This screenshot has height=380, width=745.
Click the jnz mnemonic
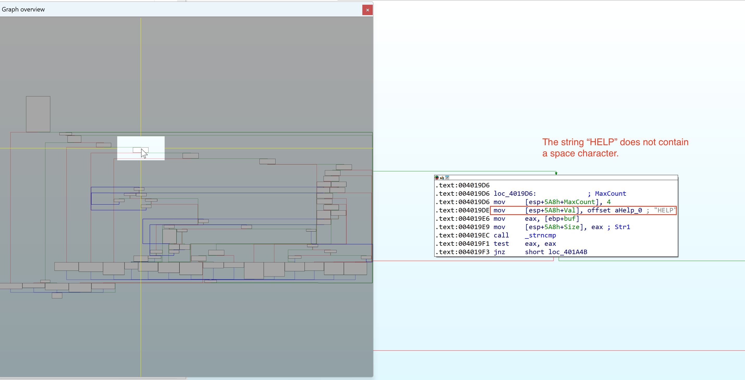499,252
